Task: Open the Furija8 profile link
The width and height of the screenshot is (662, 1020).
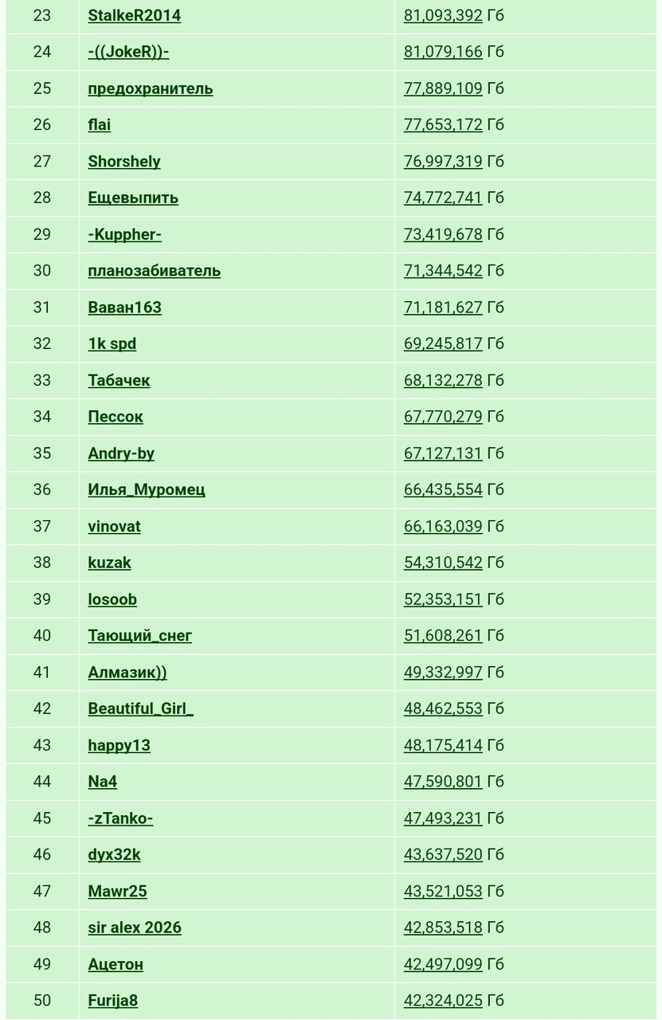Action: [x=113, y=1001]
